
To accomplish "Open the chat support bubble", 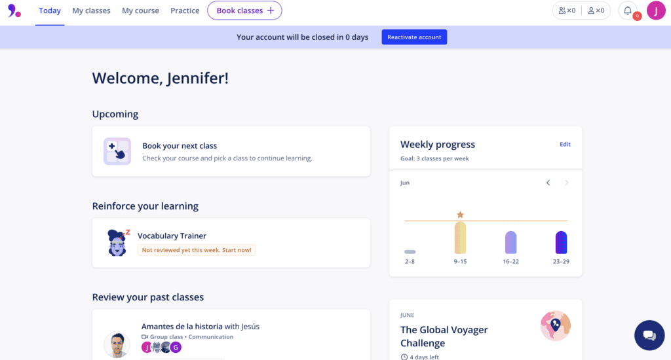I will [649, 335].
